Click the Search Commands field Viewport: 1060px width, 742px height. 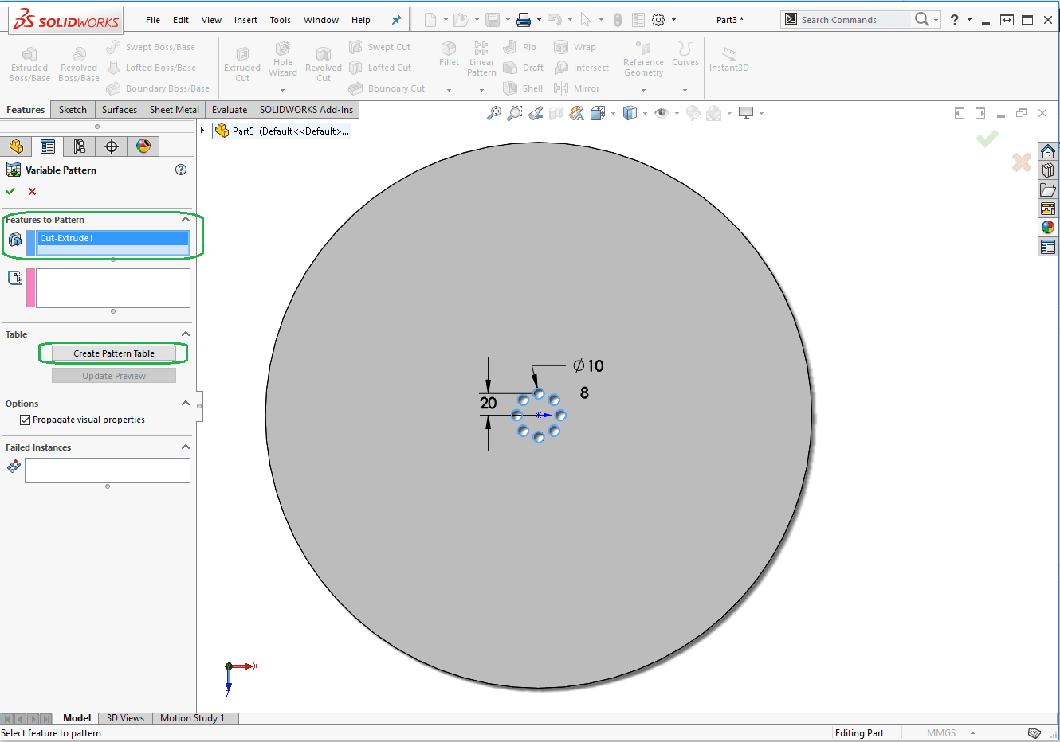[x=854, y=20]
